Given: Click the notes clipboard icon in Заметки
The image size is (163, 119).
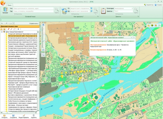Looking at the screenshot, I should [103, 11].
